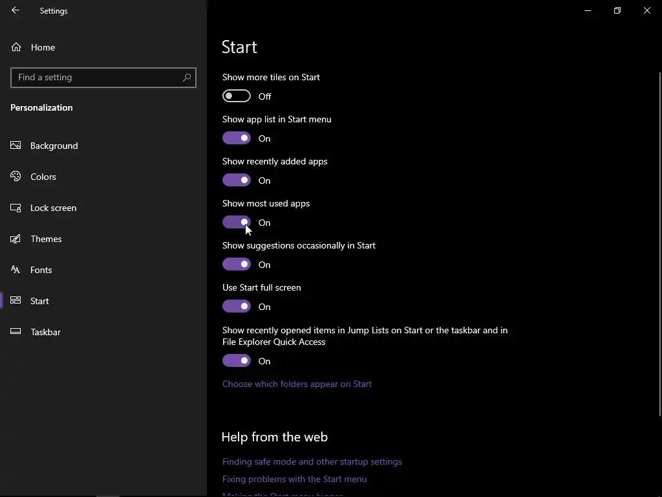Open Background via its picture icon

16,146
